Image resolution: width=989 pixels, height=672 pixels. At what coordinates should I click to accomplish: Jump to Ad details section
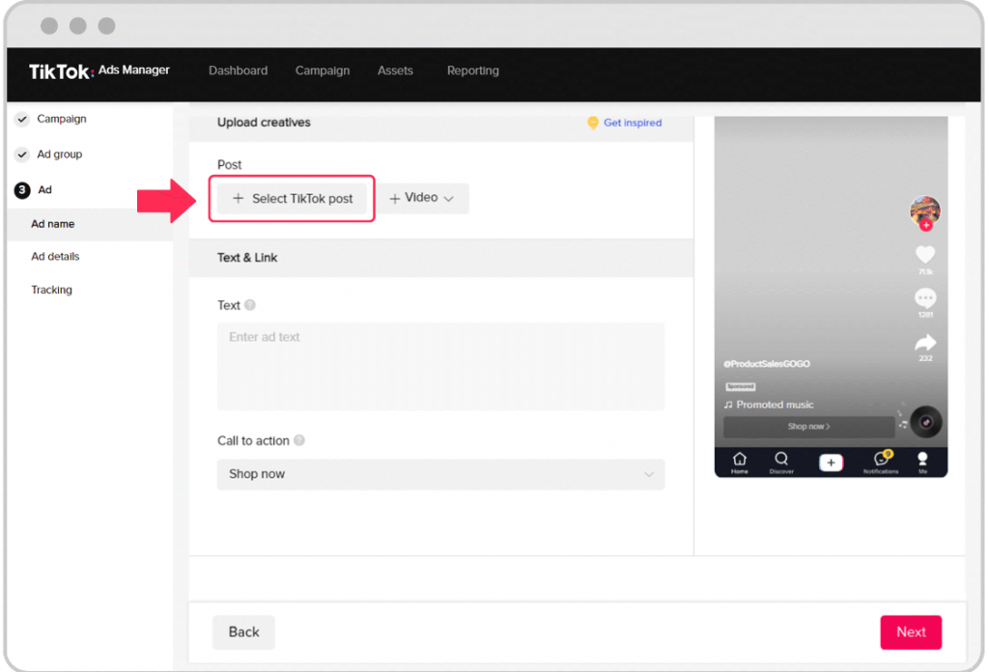(55, 257)
